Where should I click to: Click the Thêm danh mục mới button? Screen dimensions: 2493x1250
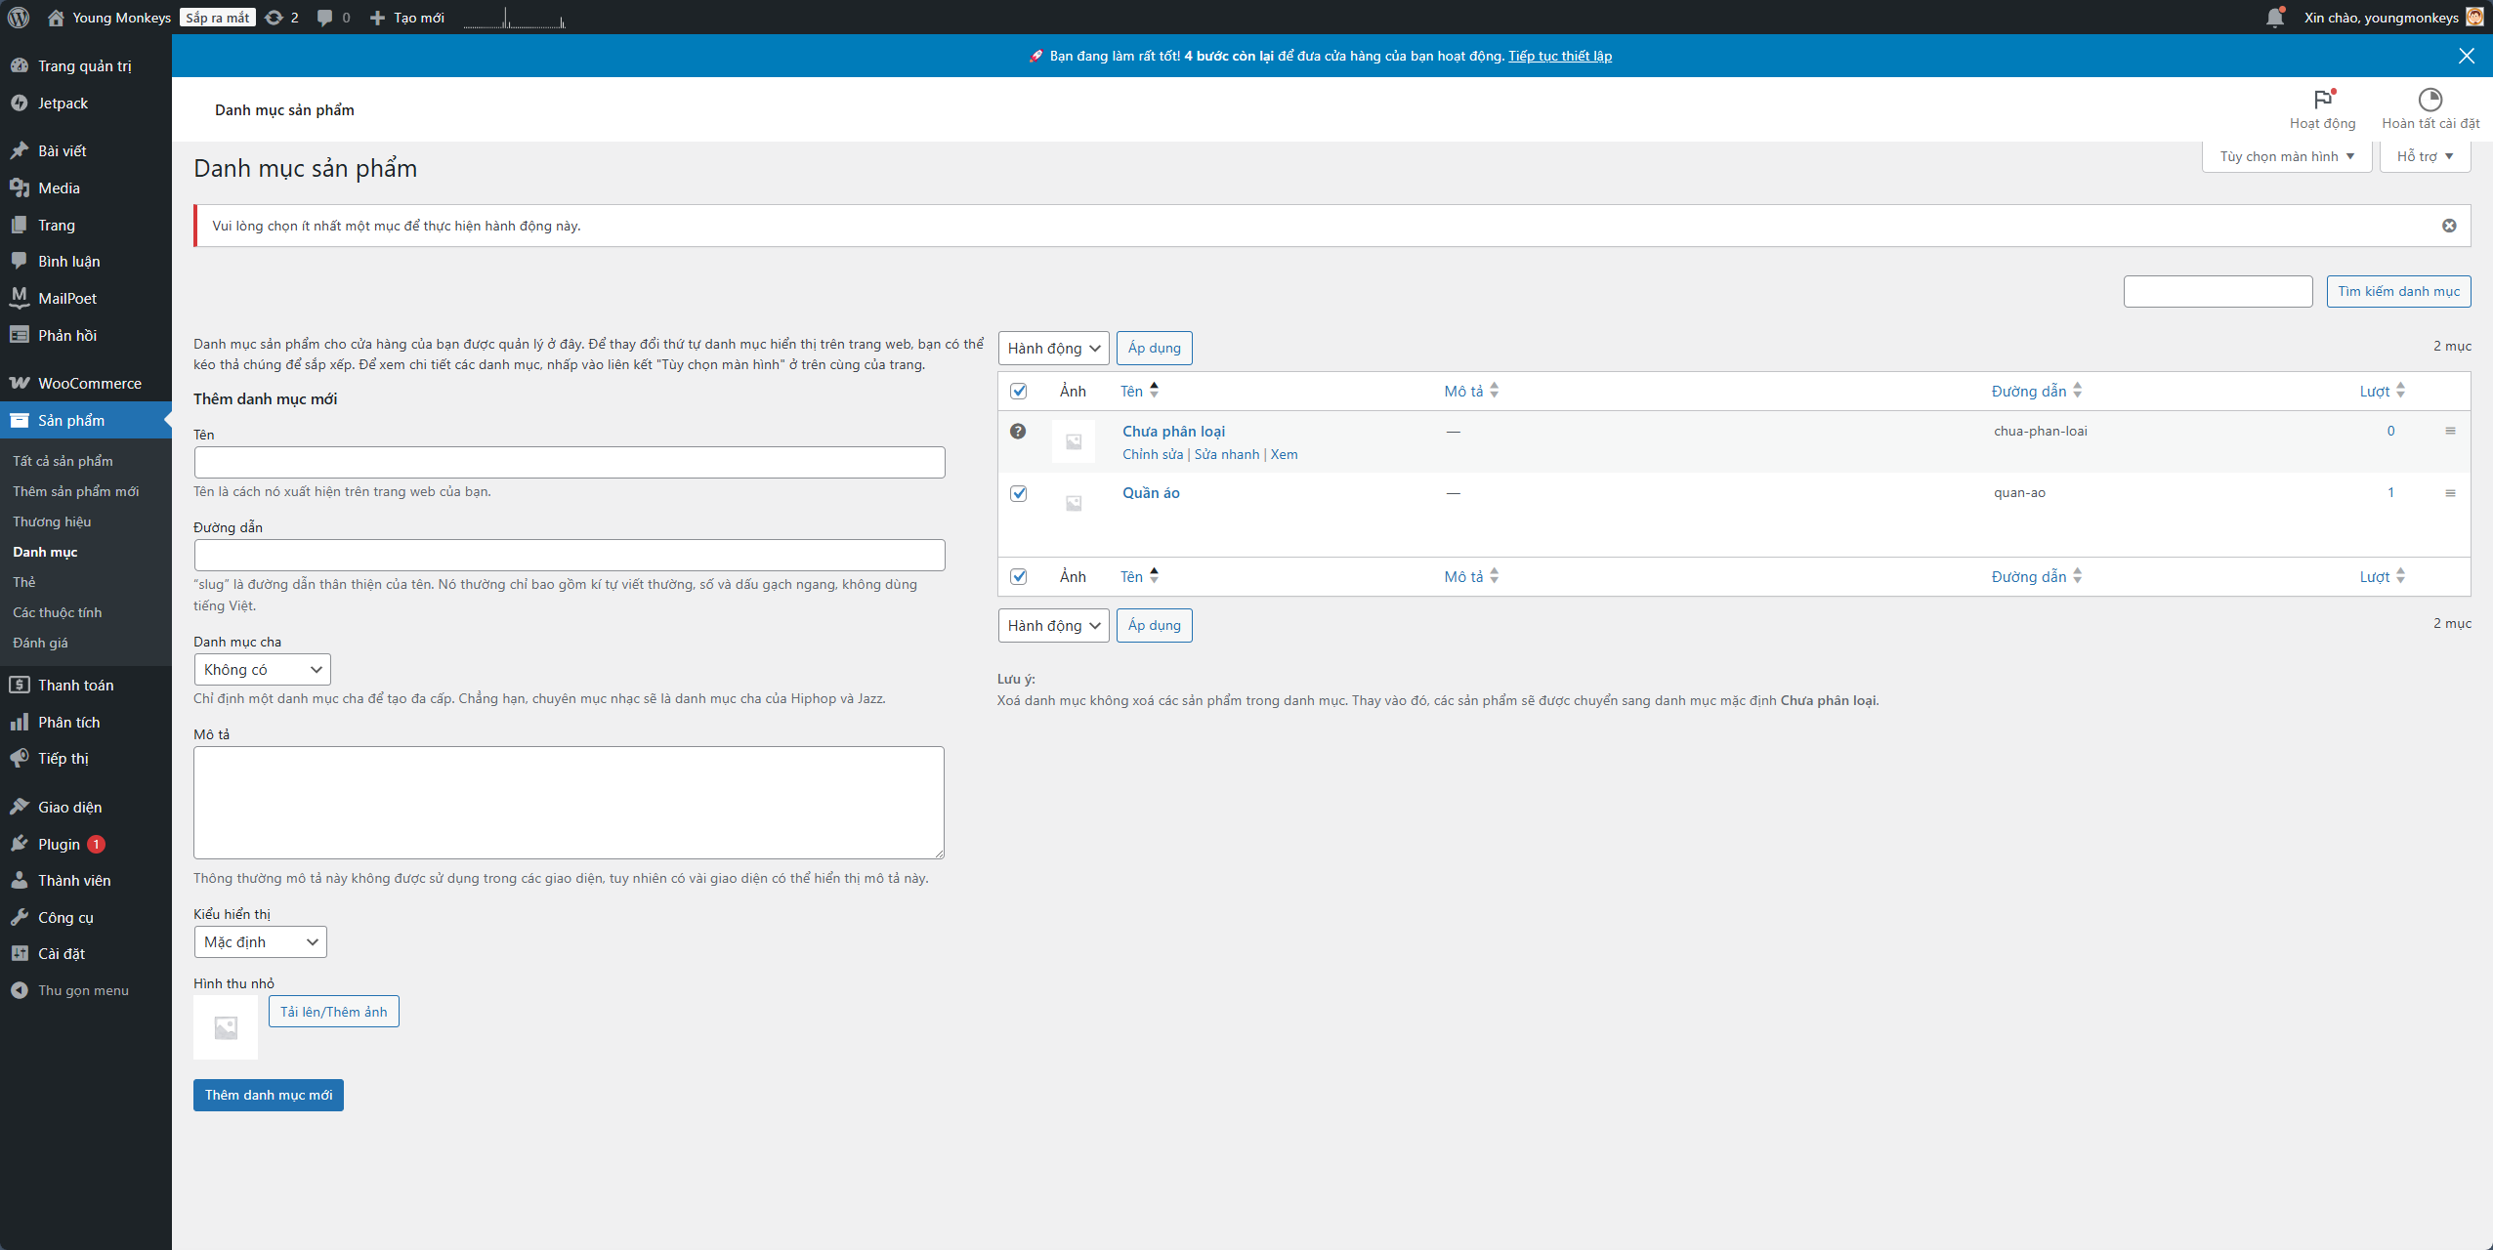[268, 1095]
